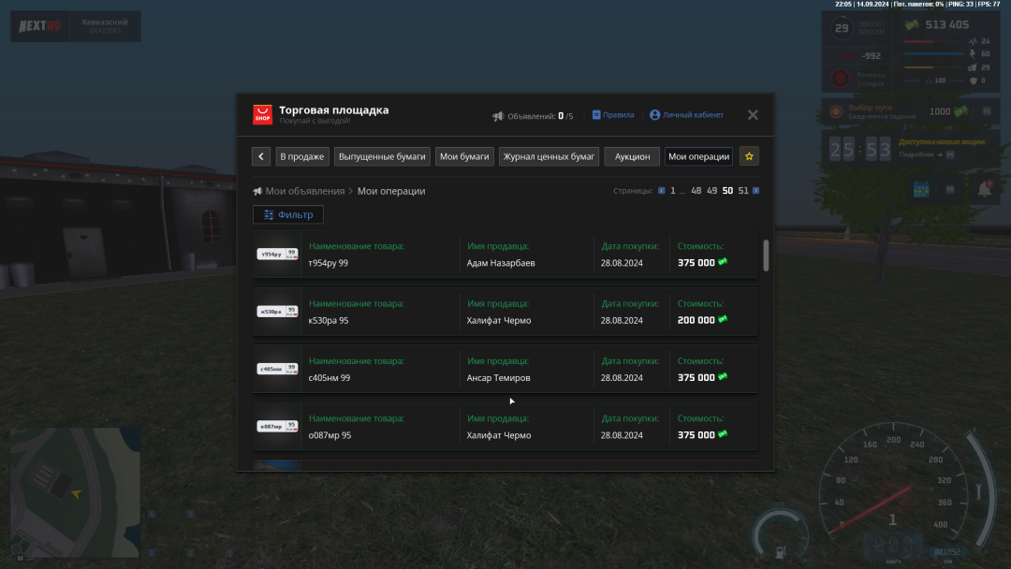Open the Фильтр filter options
This screenshot has height=569, width=1011.
point(288,214)
